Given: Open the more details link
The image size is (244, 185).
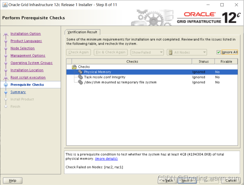Looking at the screenshot, I should click(106, 159).
